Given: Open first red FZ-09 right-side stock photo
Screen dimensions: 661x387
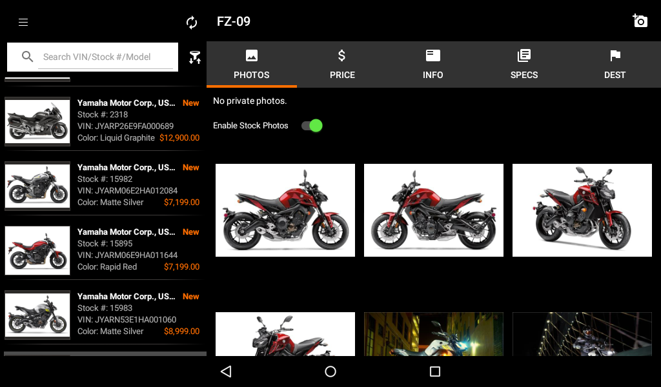Looking at the screenshot, I should click(x=285, y=210).
